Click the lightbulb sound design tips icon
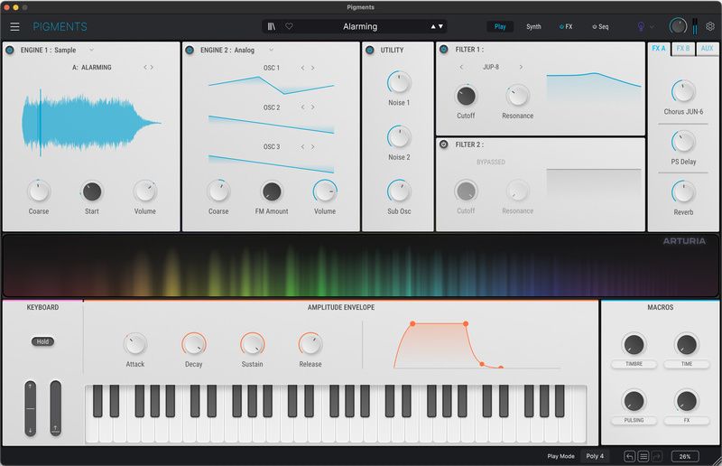The width and height of the screenshot is (722, 466). pyautogui.click(x=641, y=27)
